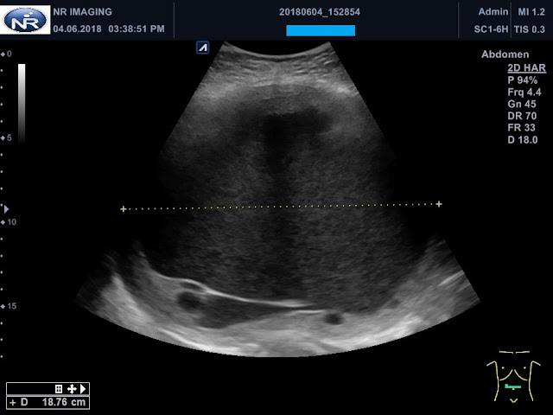The width and height of the screenshot is (553, 415).
Task: Click the right yellow caliper cross
Action: tap(439, 204)
